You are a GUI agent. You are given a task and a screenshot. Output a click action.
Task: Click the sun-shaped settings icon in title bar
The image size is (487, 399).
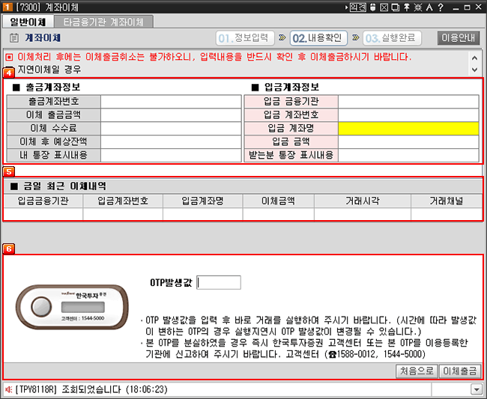[x=417, y=7]
